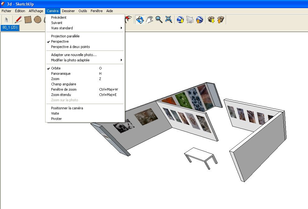Activate the Orbit tool in the toolbar
Viewport: 308px width, 209px height.
(x=140, y=20)
